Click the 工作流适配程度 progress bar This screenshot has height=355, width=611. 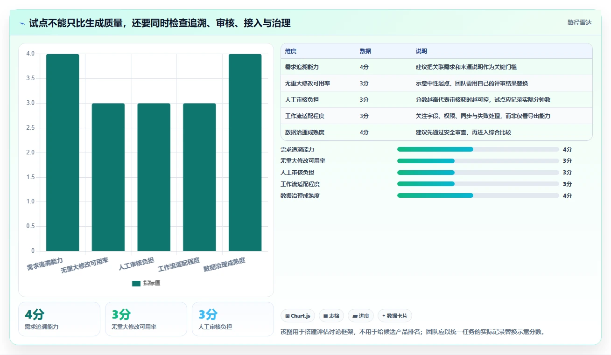pos(478,184)
